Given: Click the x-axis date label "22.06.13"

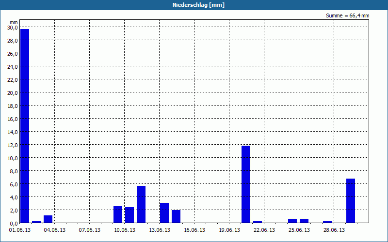Looking at the screenshot, I should click(264, 230).
